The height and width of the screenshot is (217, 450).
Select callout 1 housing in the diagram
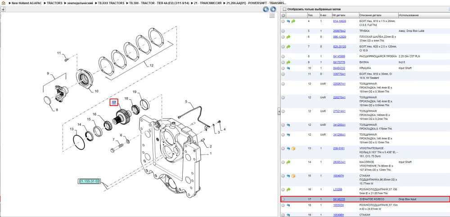pos(211,154)
